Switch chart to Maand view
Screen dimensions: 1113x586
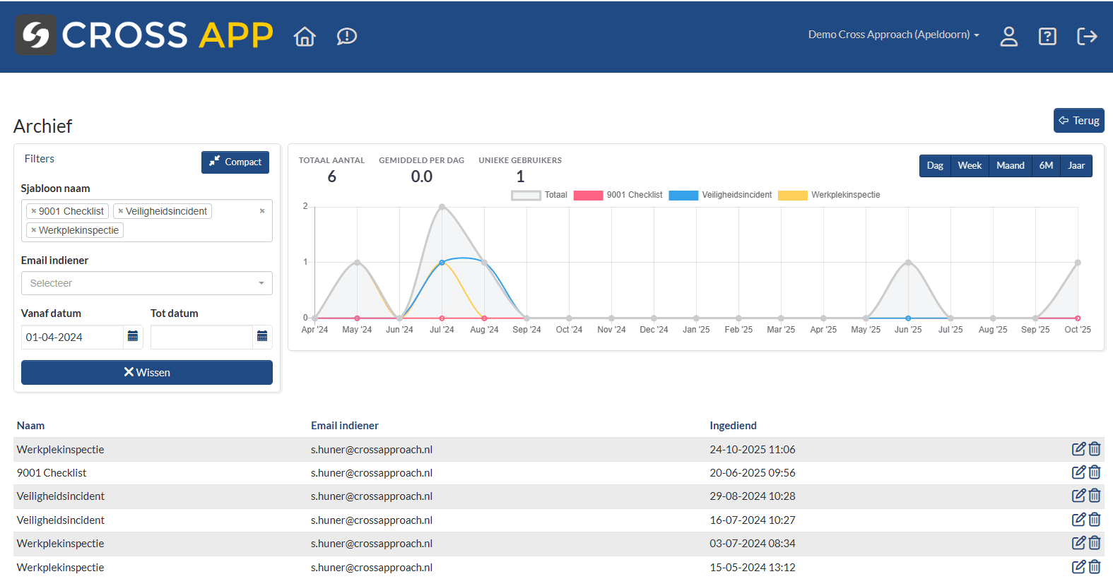(1010, 166)
